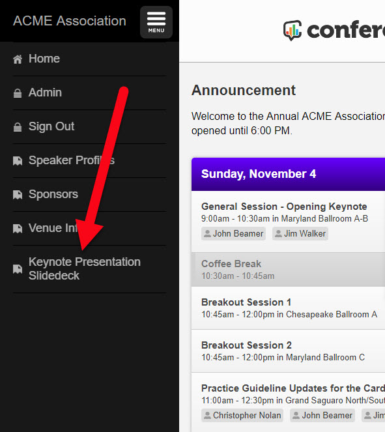The image size is (385, 432).
Task: Open John Beamer speaker tag in Opening Keynote
Action: (233, 234)
